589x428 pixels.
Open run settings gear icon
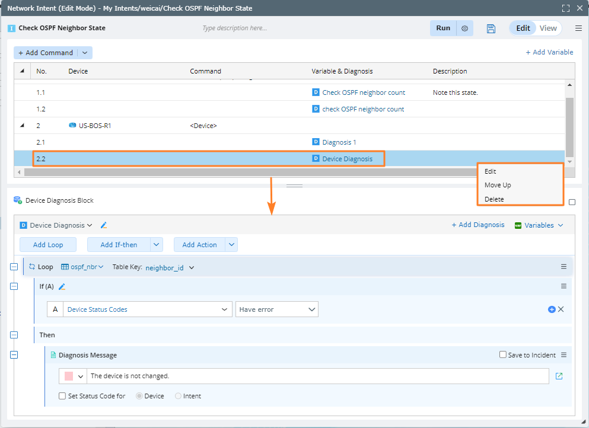point(465,28)
